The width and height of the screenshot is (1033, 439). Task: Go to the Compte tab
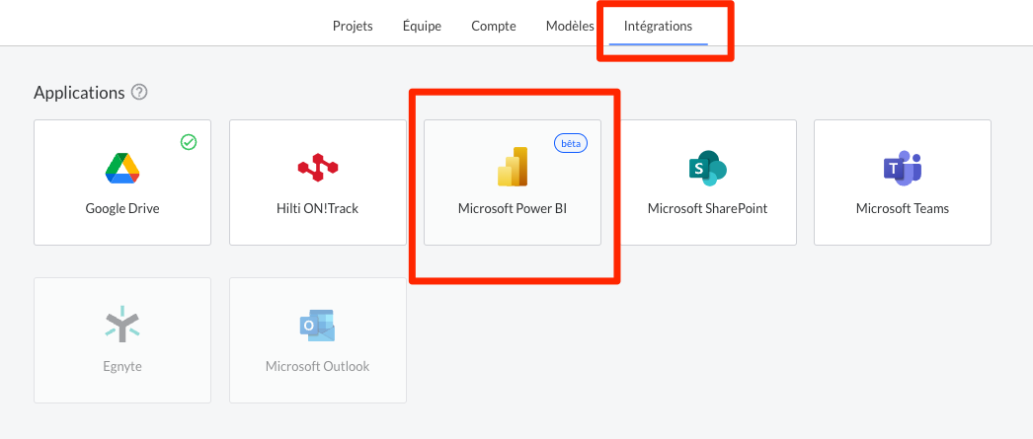[x=494, y=27]
